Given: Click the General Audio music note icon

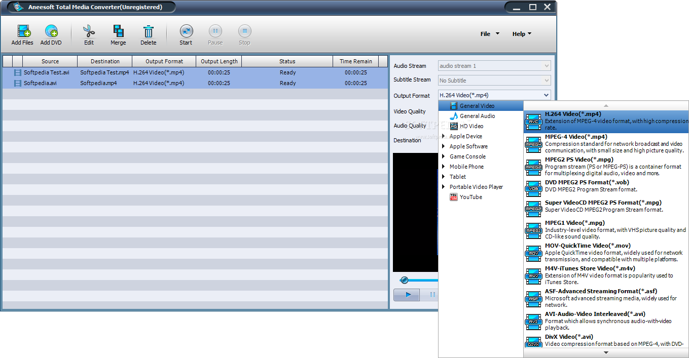Looking at the screenshot, I should point(454,116).
